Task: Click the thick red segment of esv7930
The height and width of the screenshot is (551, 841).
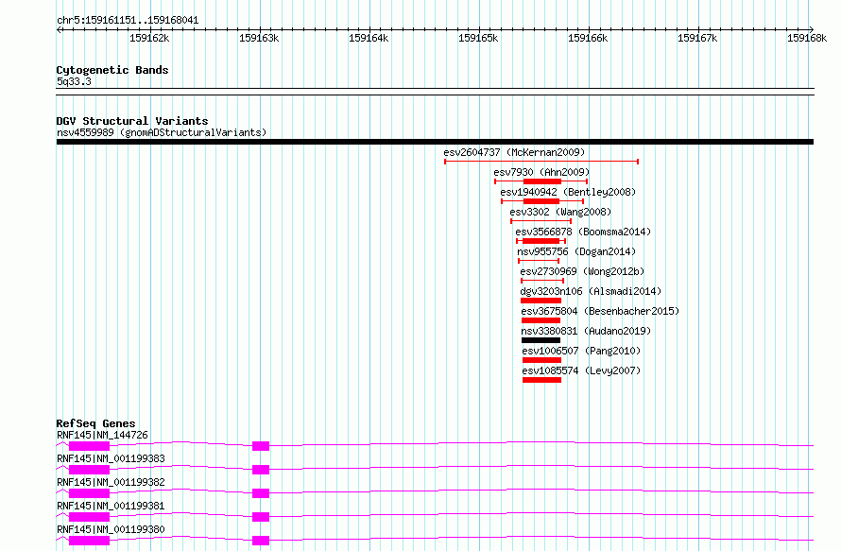Action: pyautogui.click(x=542, y=181)
